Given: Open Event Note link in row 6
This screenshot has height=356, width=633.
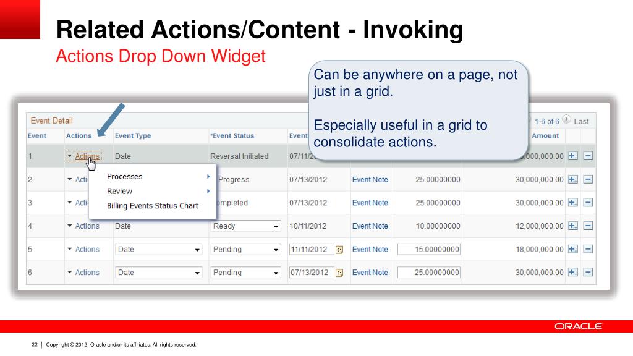Looking at the screenshot, I should click(x=370, y=273).
